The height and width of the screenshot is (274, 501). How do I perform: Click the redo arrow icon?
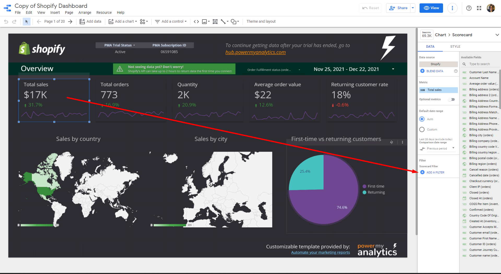pyautogui.click(x=14, y=22)
